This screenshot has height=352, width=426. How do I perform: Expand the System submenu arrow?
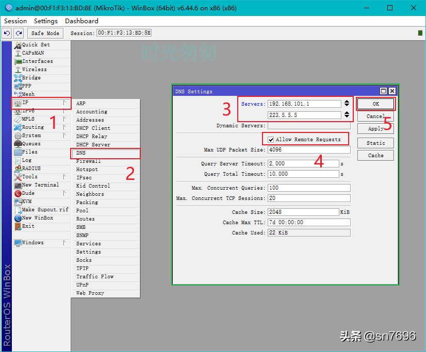tap(64, 136)
